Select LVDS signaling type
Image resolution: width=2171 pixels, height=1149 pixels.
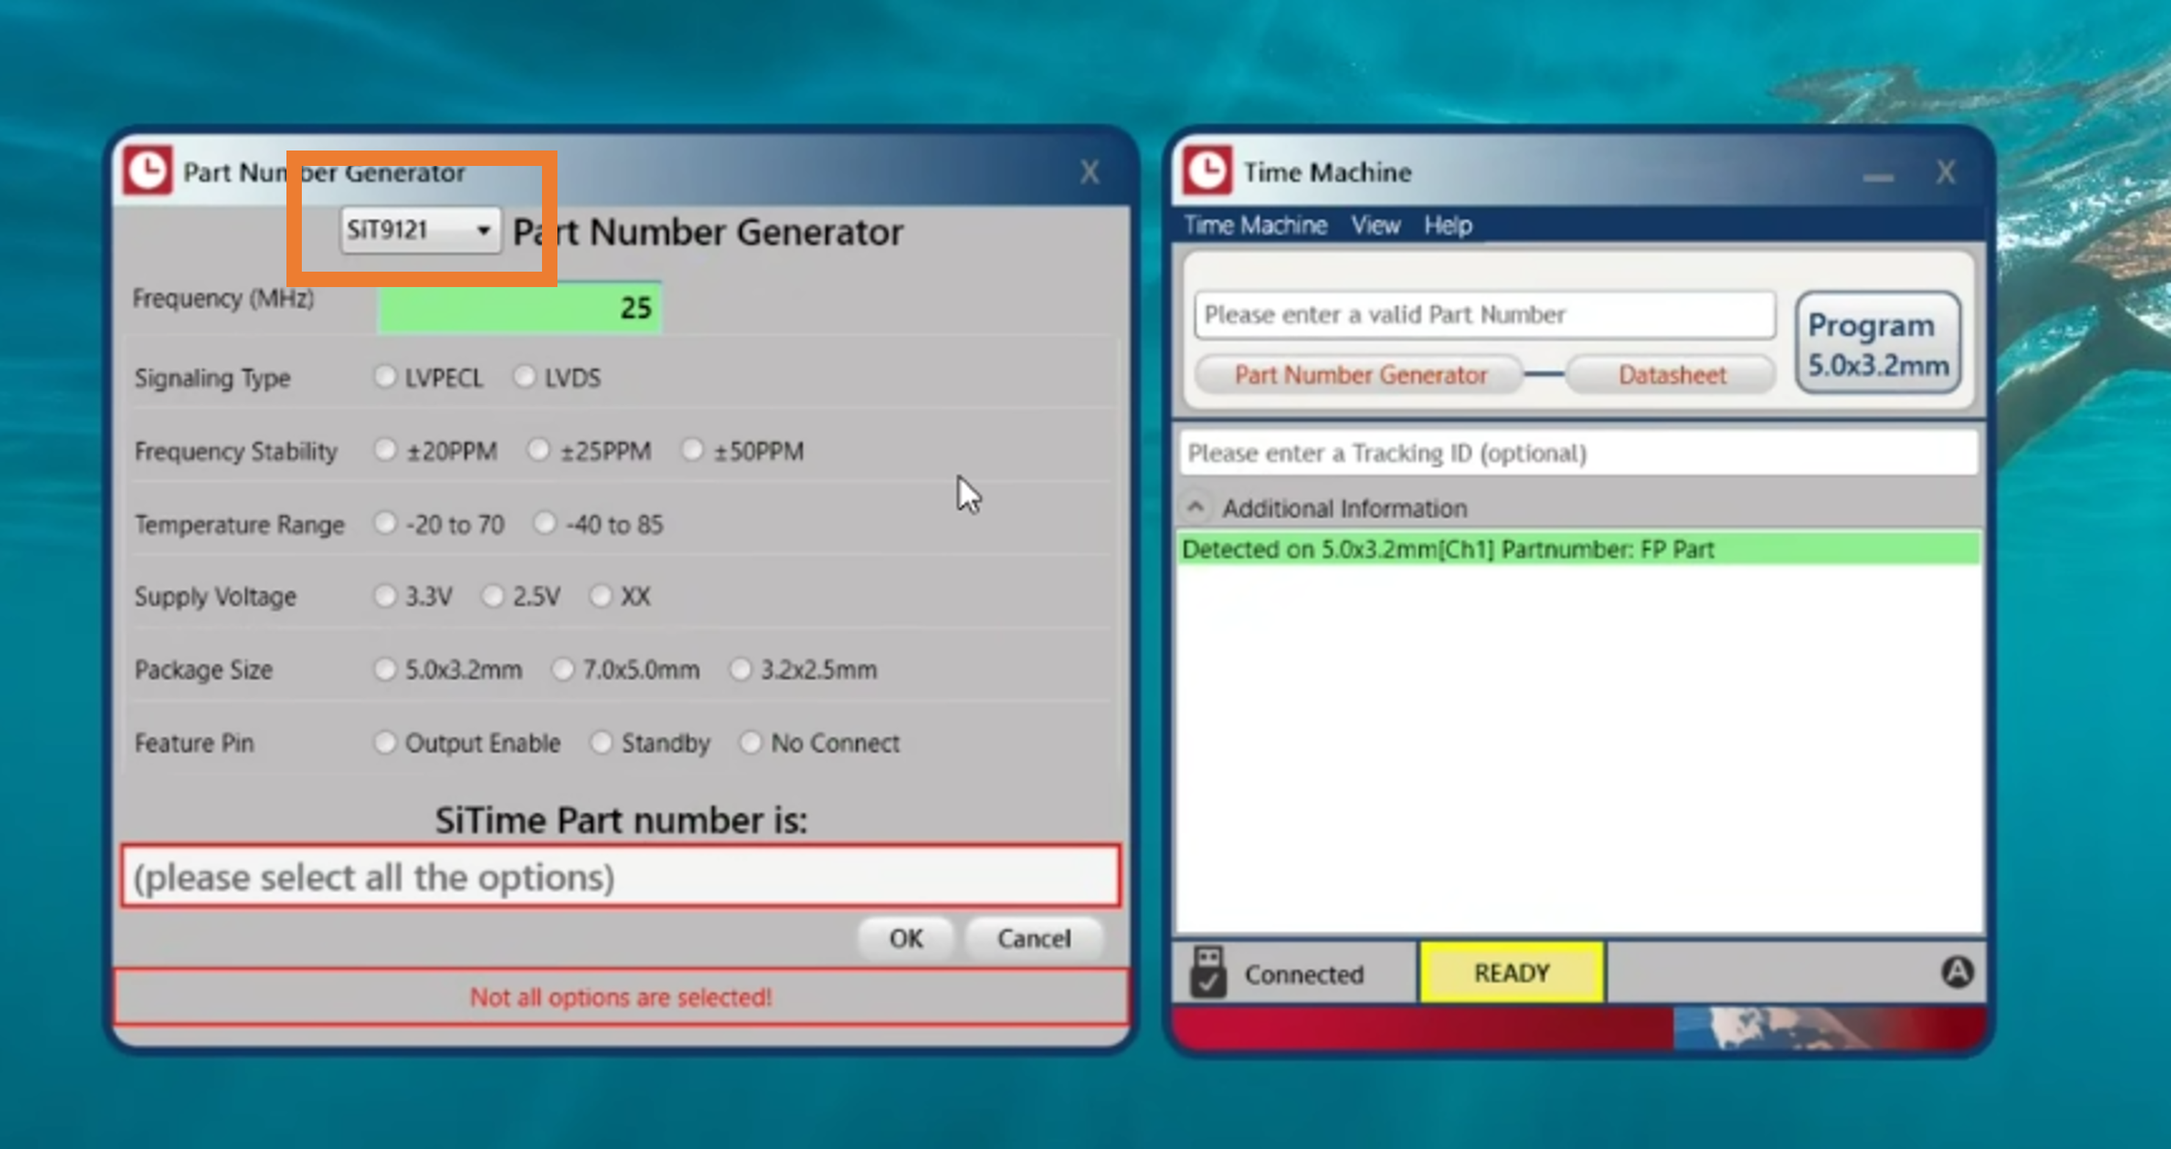[524, 377]
